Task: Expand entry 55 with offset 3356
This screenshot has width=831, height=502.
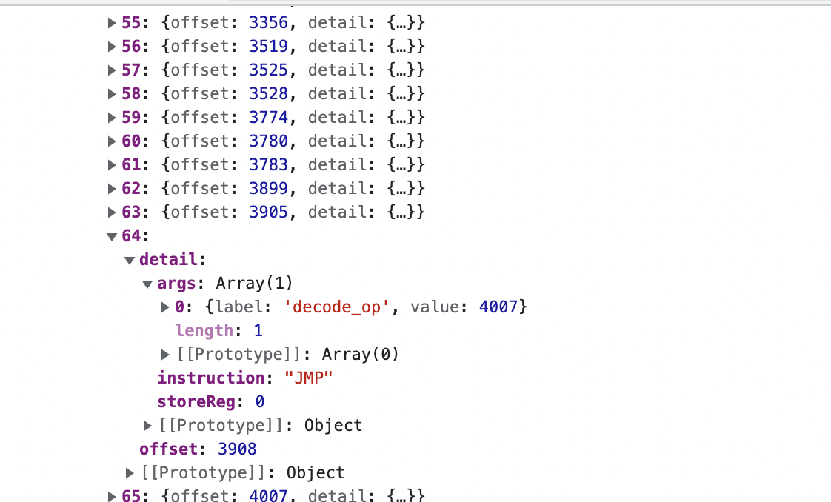Action: pos(112,23)
